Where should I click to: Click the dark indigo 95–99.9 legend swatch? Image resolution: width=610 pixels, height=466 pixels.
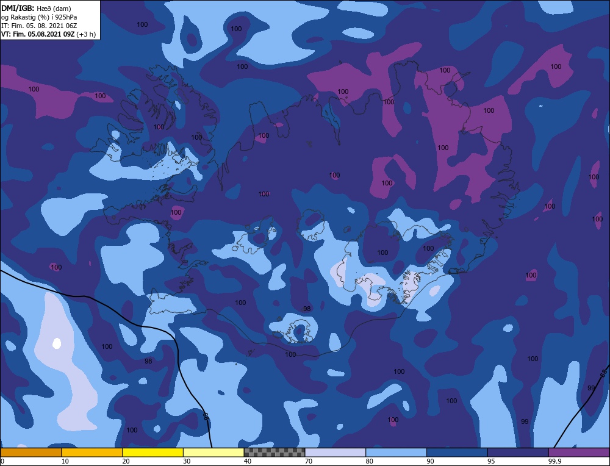point(518,453)
